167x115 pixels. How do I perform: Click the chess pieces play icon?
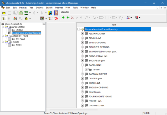coord(50,13)
